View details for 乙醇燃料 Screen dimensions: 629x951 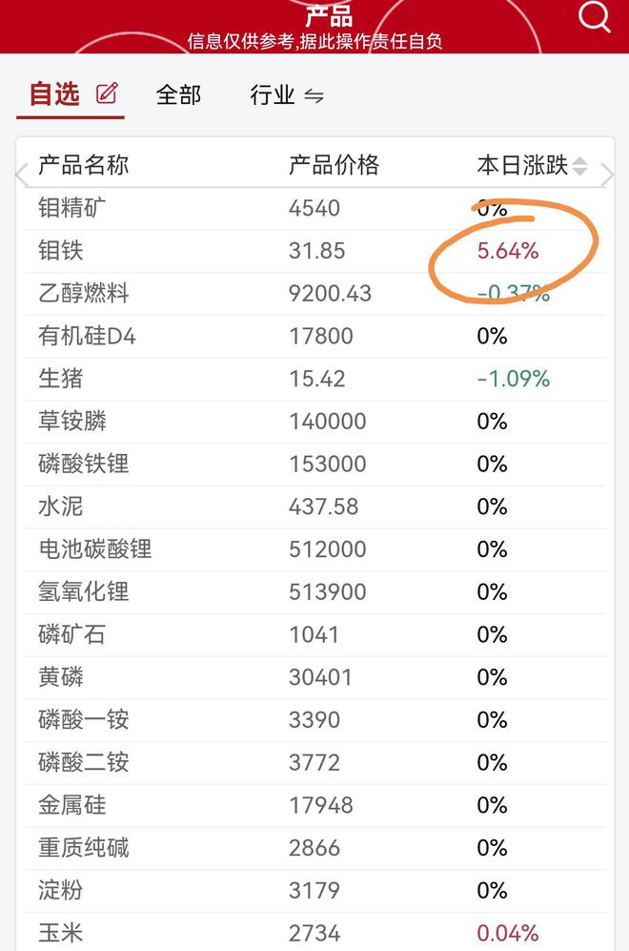315,294
